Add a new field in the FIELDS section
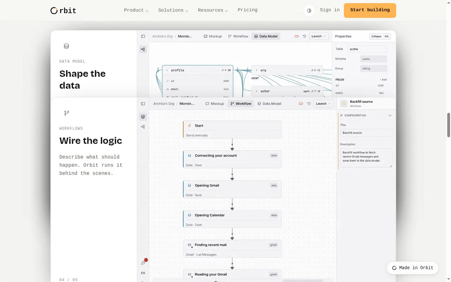 pos(383,80)
